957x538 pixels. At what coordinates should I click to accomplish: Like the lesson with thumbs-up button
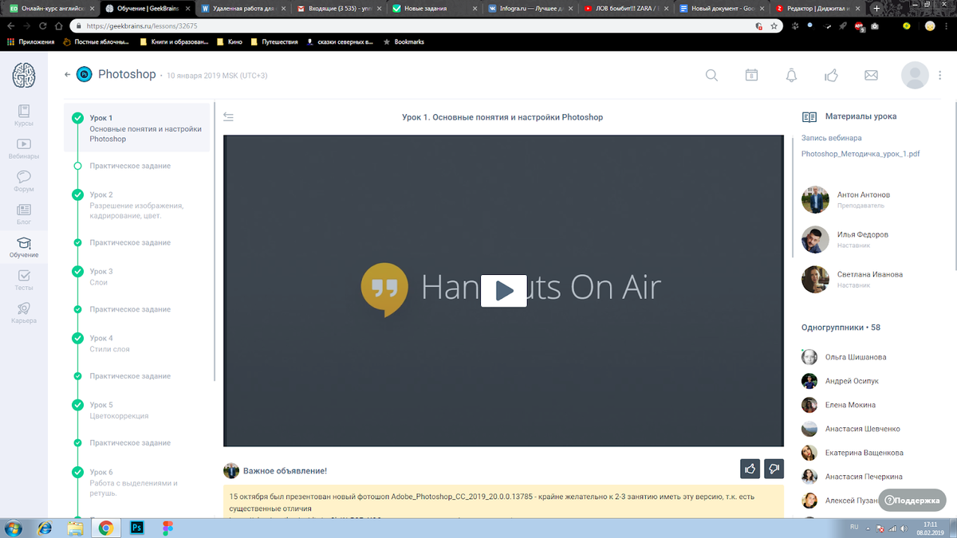click(750, 469)
